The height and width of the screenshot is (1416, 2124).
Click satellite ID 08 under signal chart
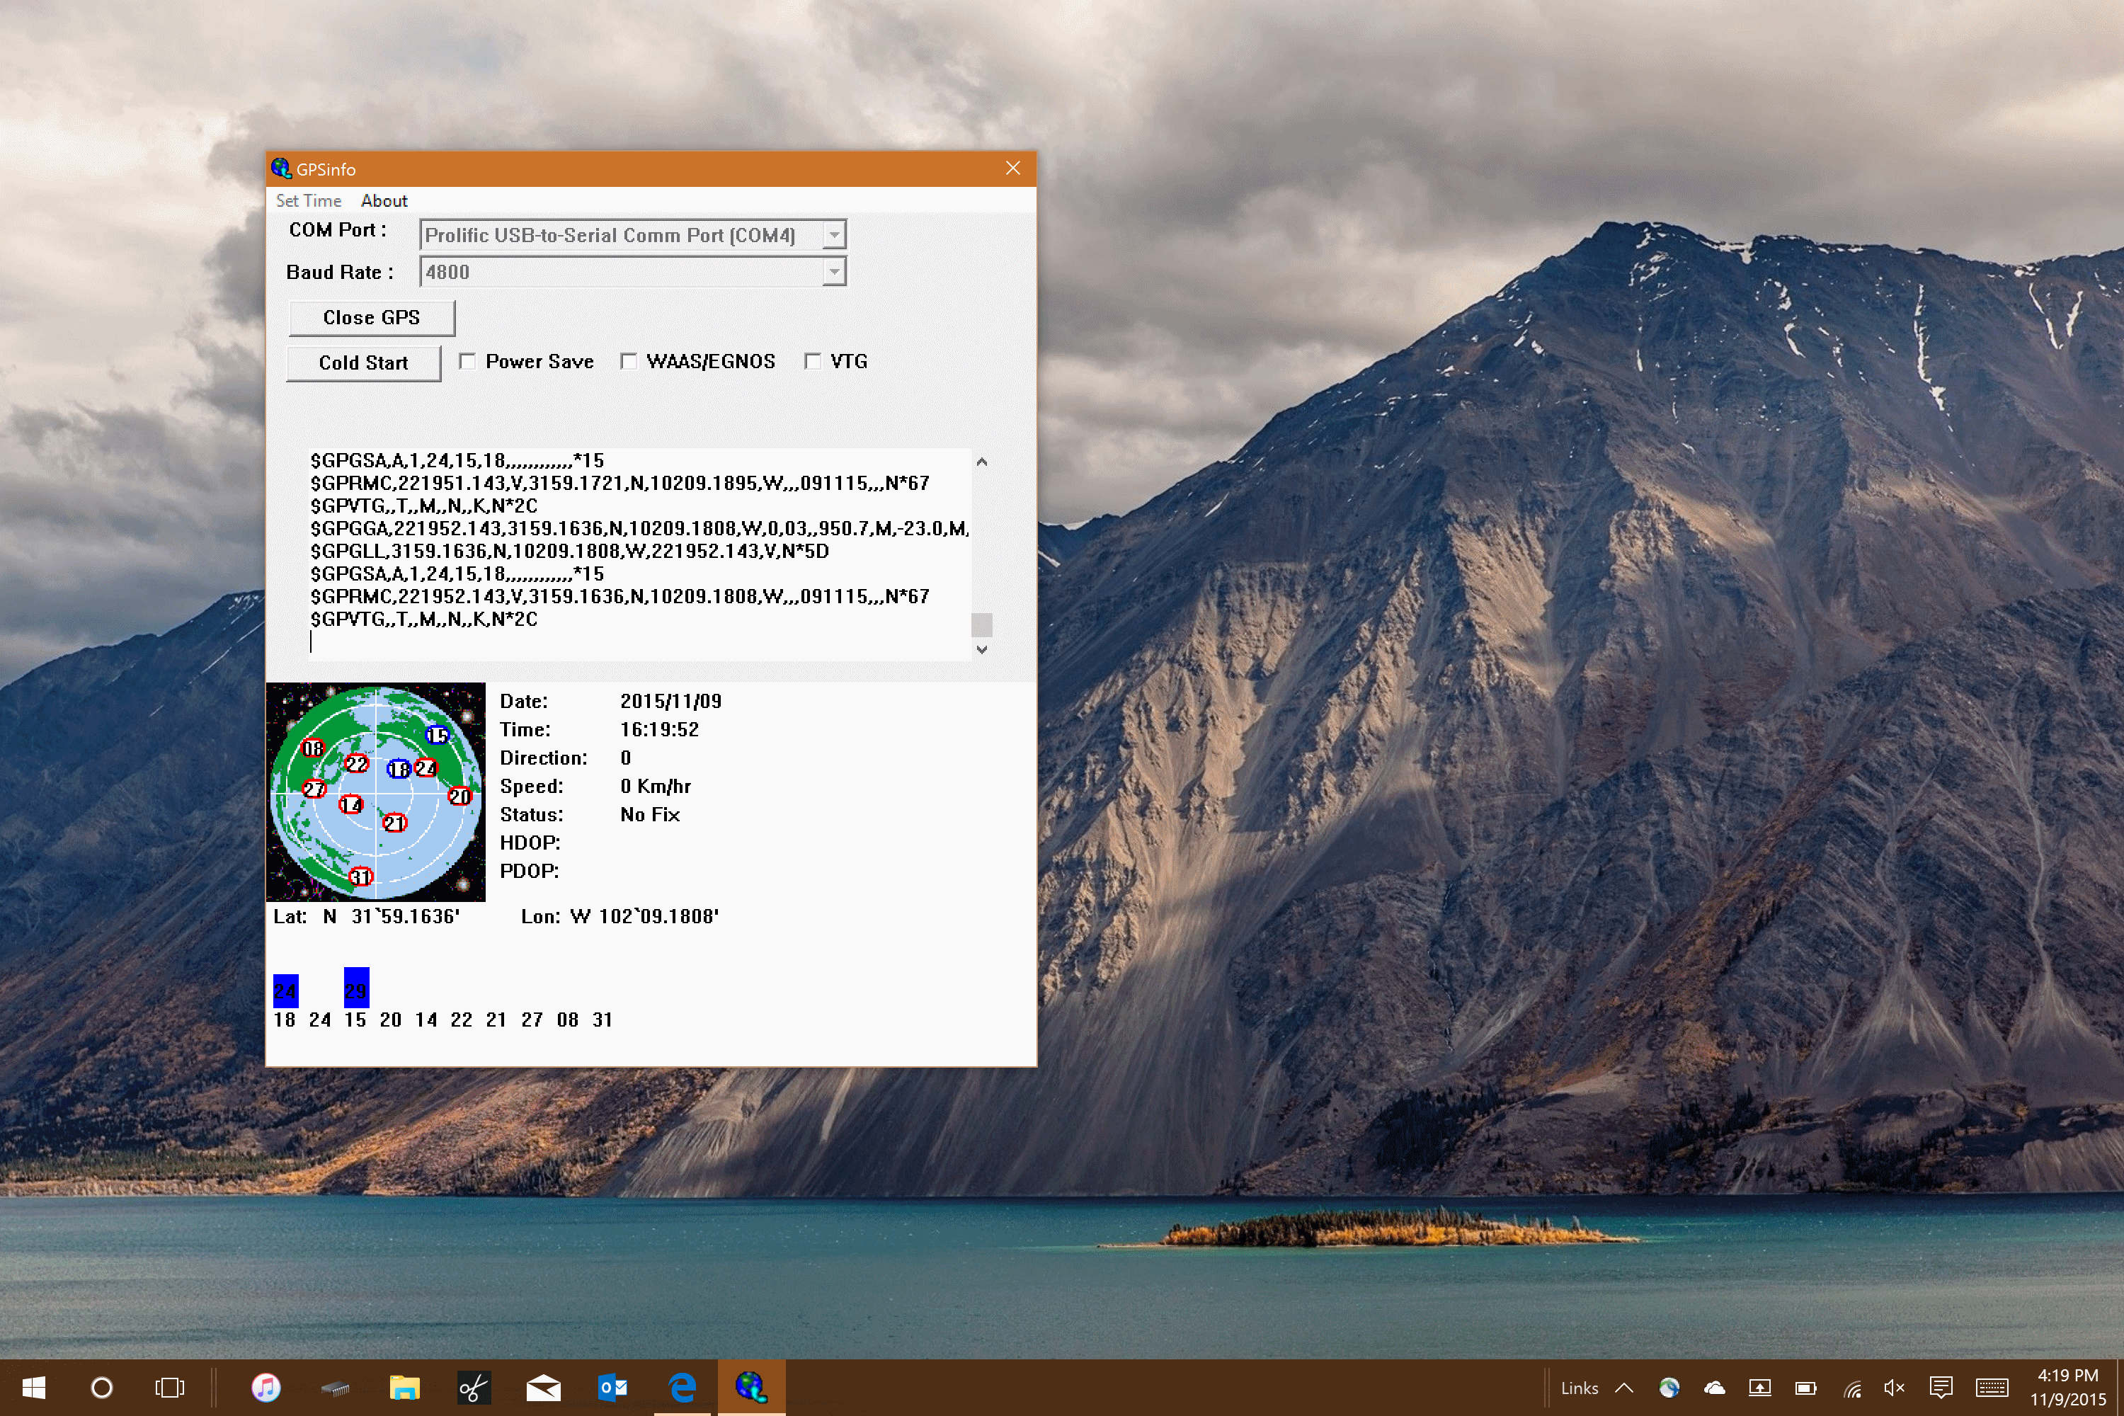tap(567, 1020)
